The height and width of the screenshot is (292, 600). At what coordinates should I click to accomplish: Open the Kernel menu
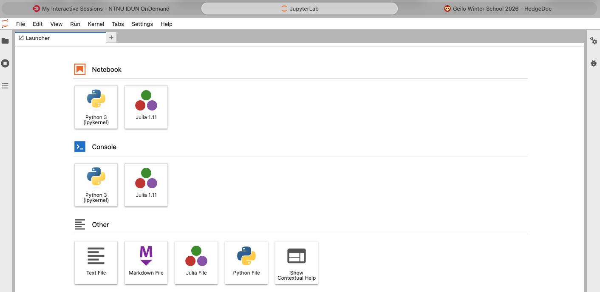coord(96,24)
